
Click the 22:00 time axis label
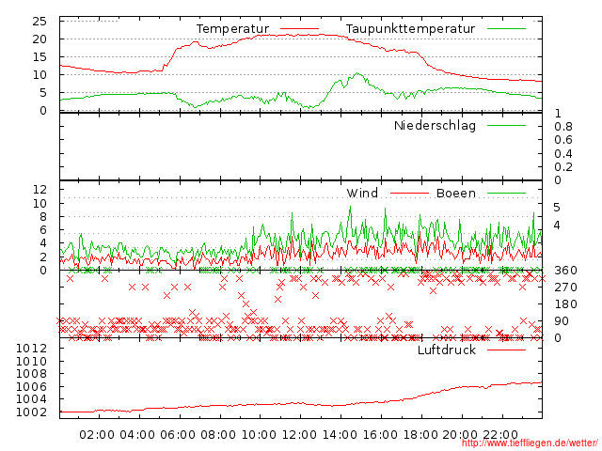[x=500, y=435]
